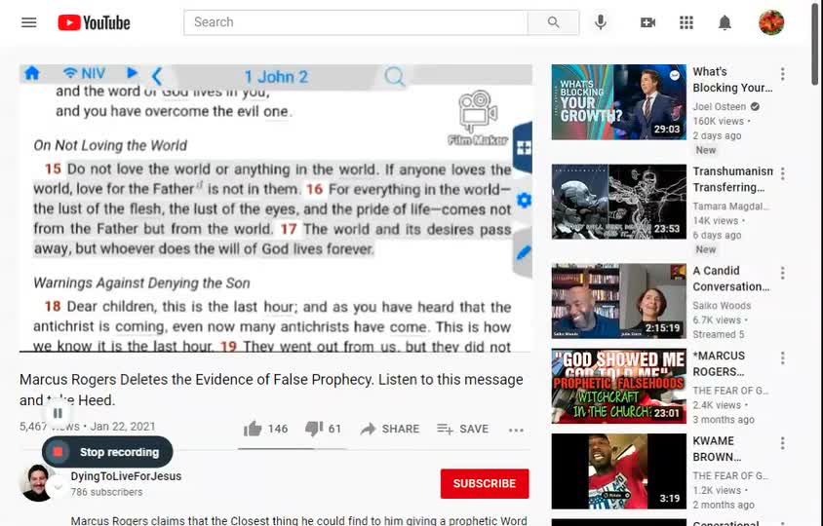Viewport: 823px width, 526px height.
Task: Tap the Bible app search magnifier
Action: click(394, 77)
